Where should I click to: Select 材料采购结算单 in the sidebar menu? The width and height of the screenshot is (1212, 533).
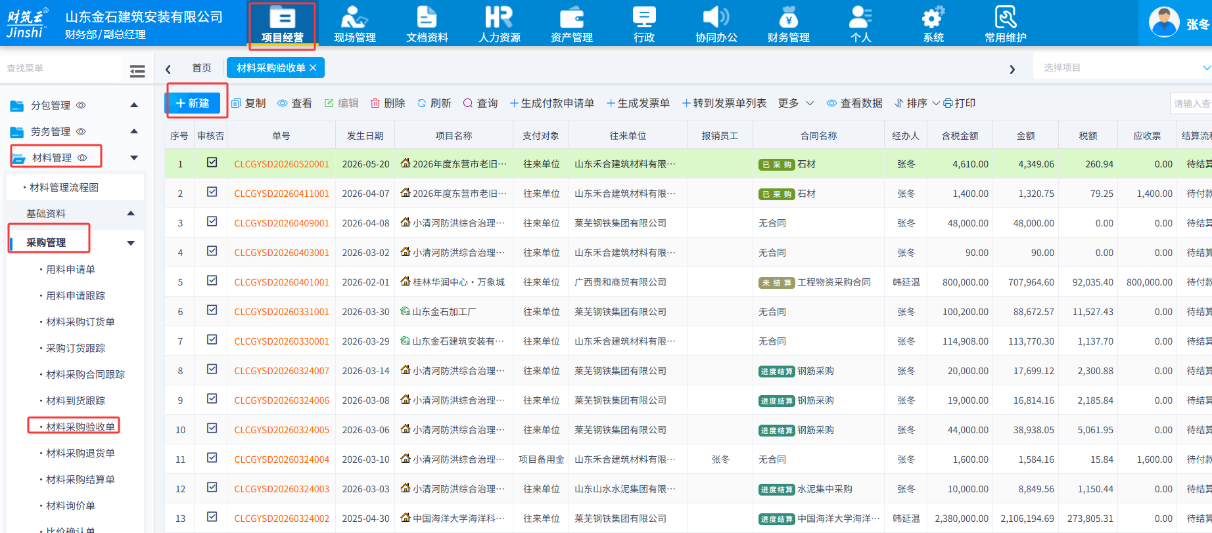[x=80, y=479]
